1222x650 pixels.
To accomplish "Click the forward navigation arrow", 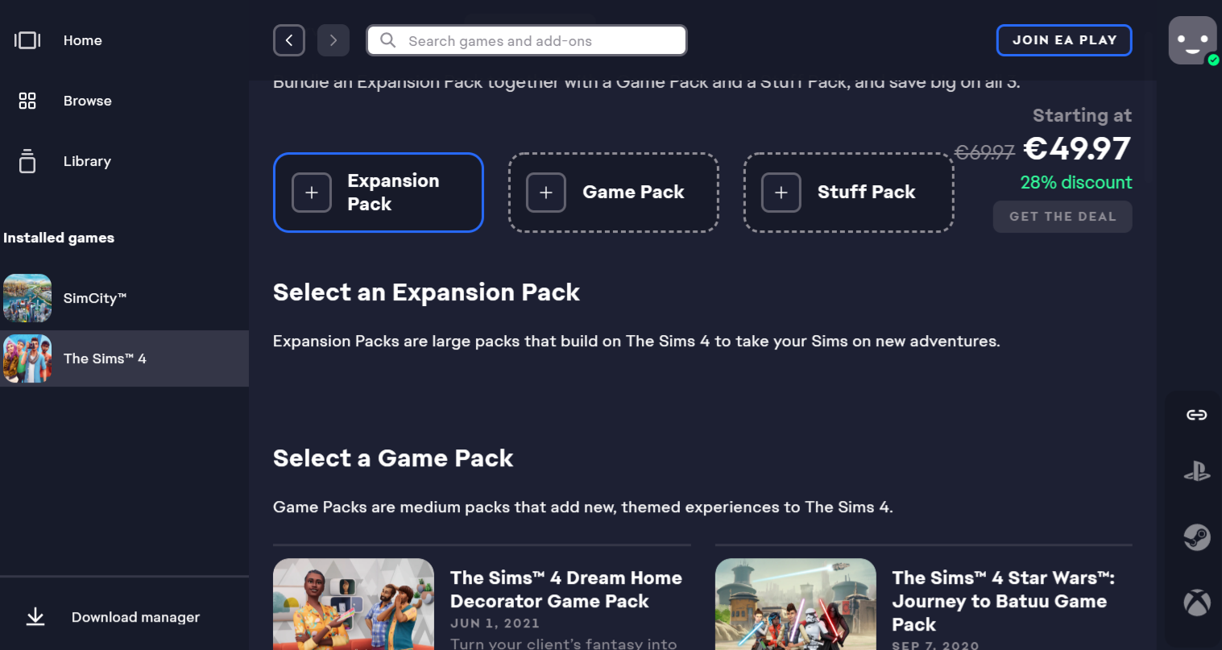I will pos(333,40).
